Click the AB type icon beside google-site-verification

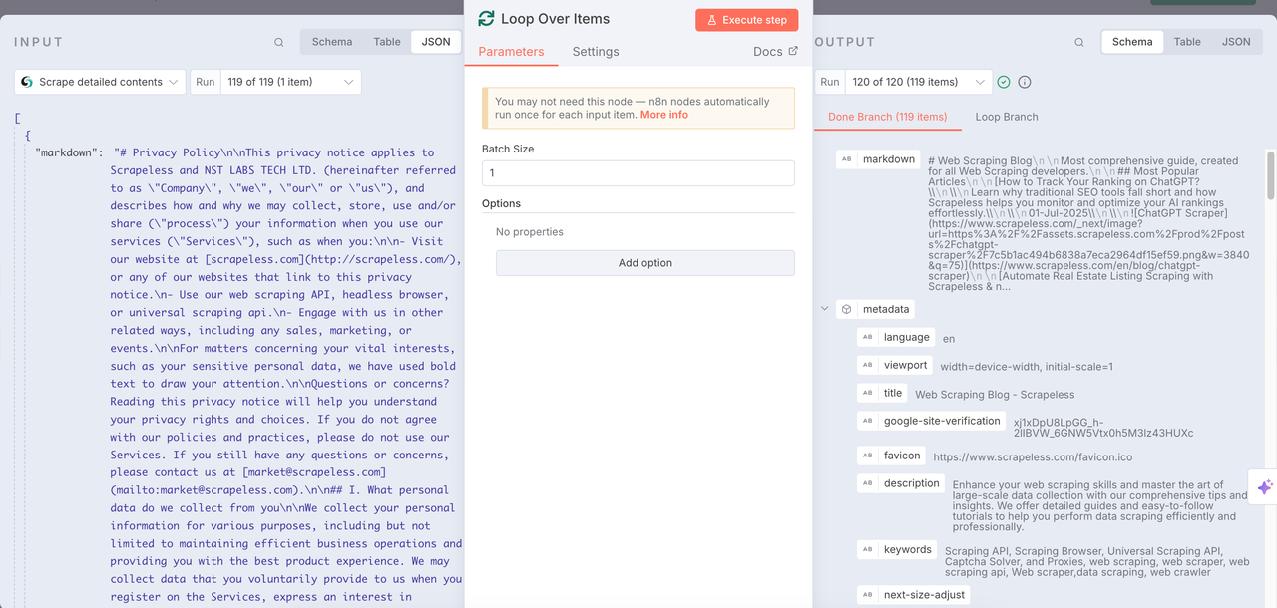tap(868, 421)
